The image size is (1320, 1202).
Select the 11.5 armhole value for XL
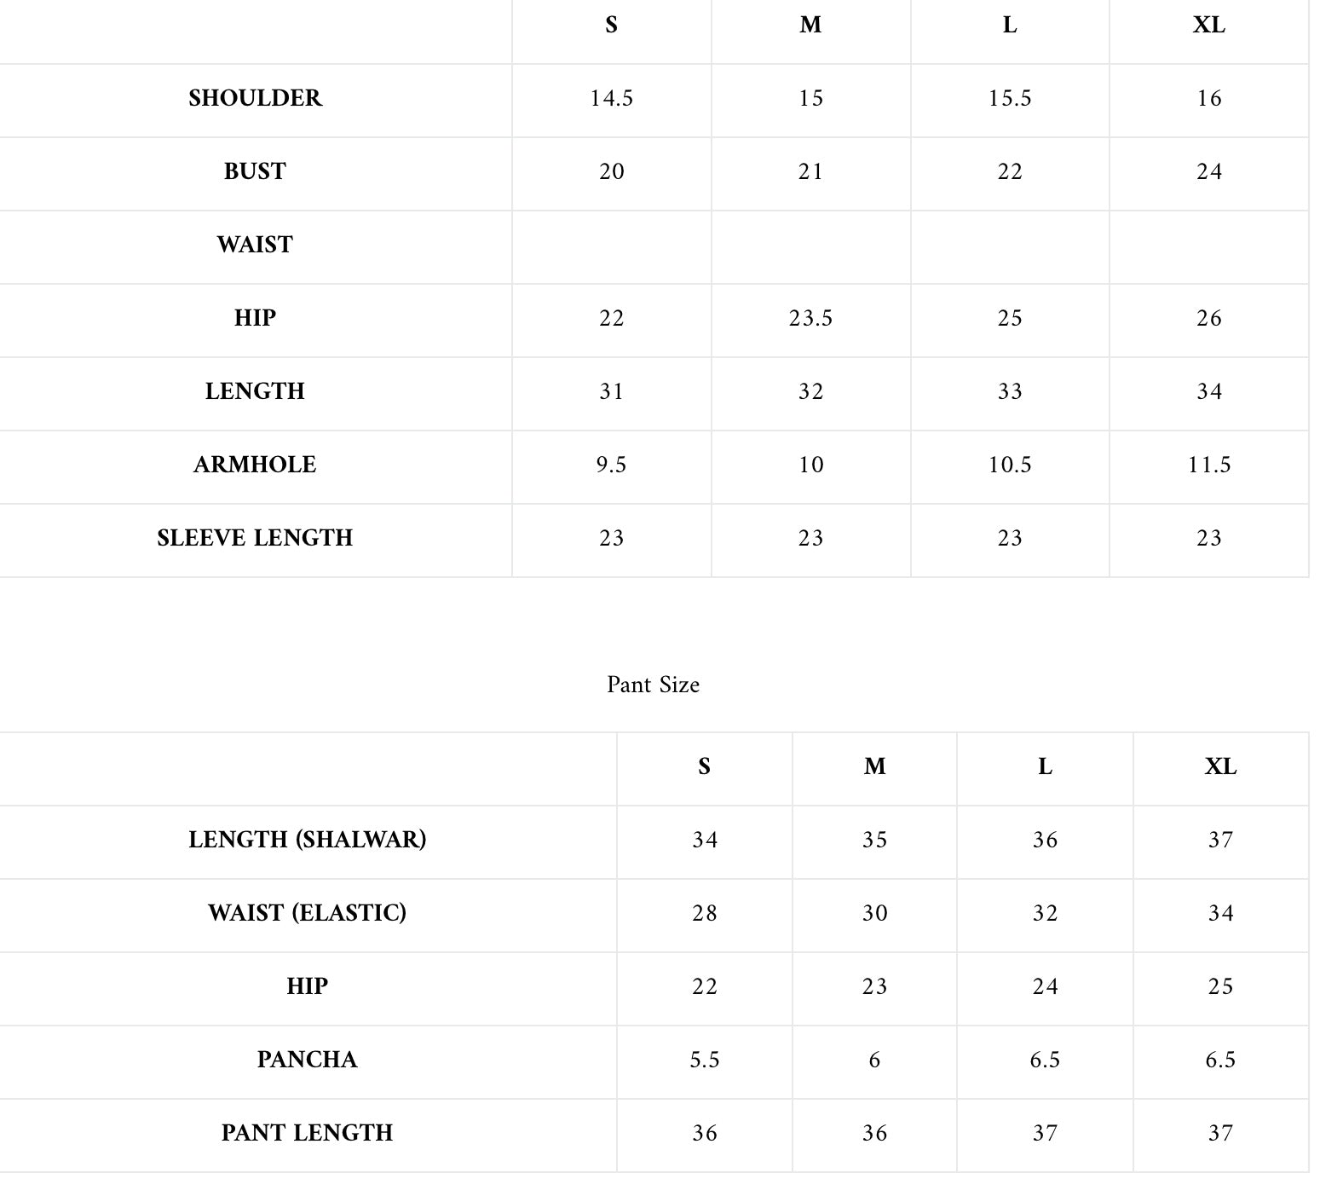point(1208,465)
